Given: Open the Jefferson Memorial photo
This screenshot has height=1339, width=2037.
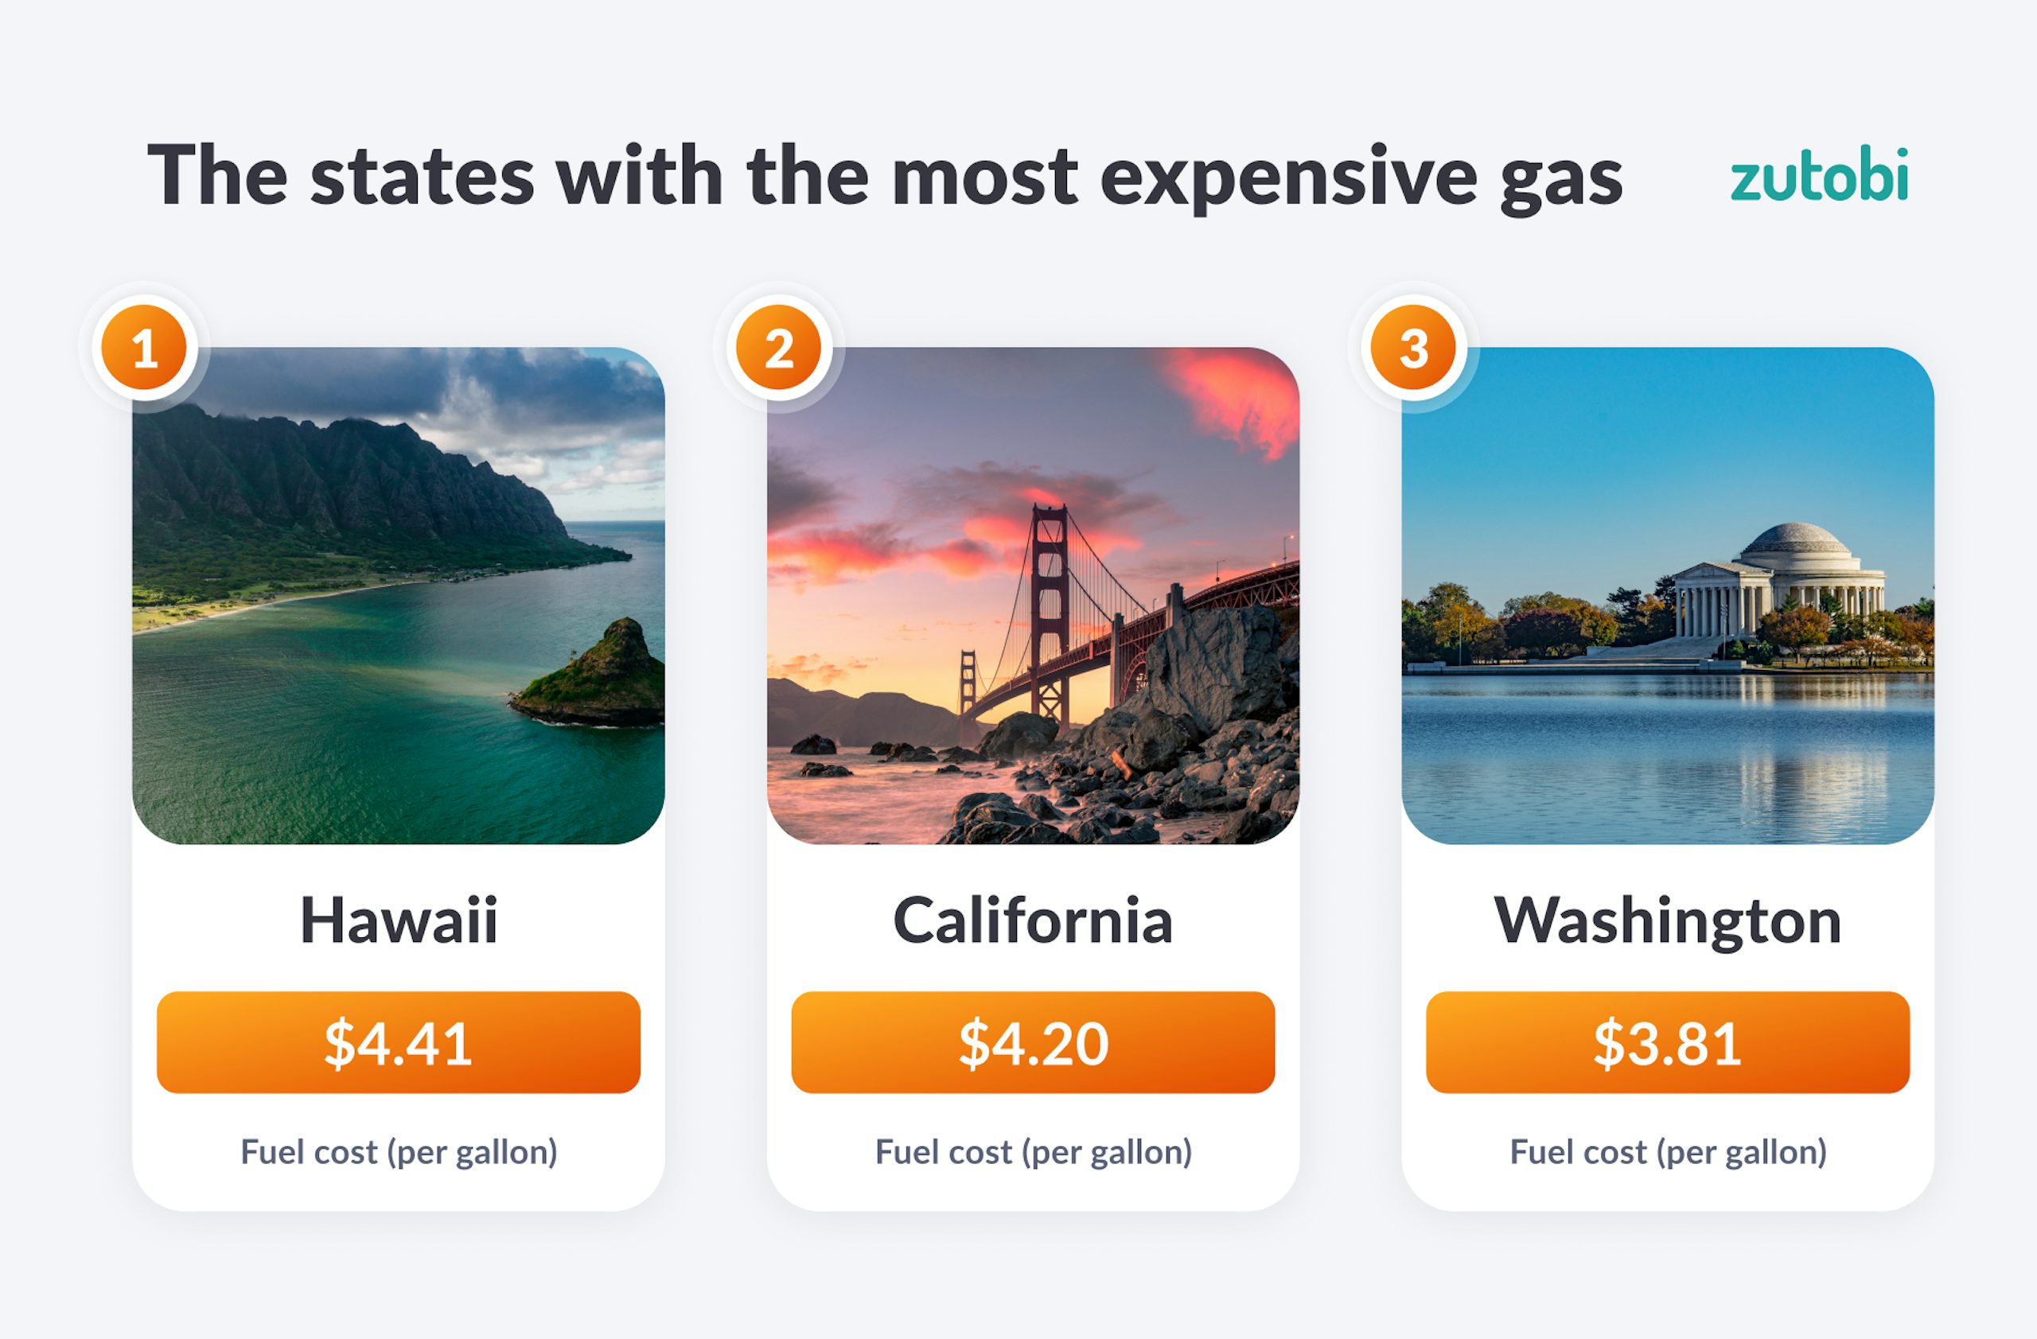Looking at the screenshot, I should [1667, 595].
